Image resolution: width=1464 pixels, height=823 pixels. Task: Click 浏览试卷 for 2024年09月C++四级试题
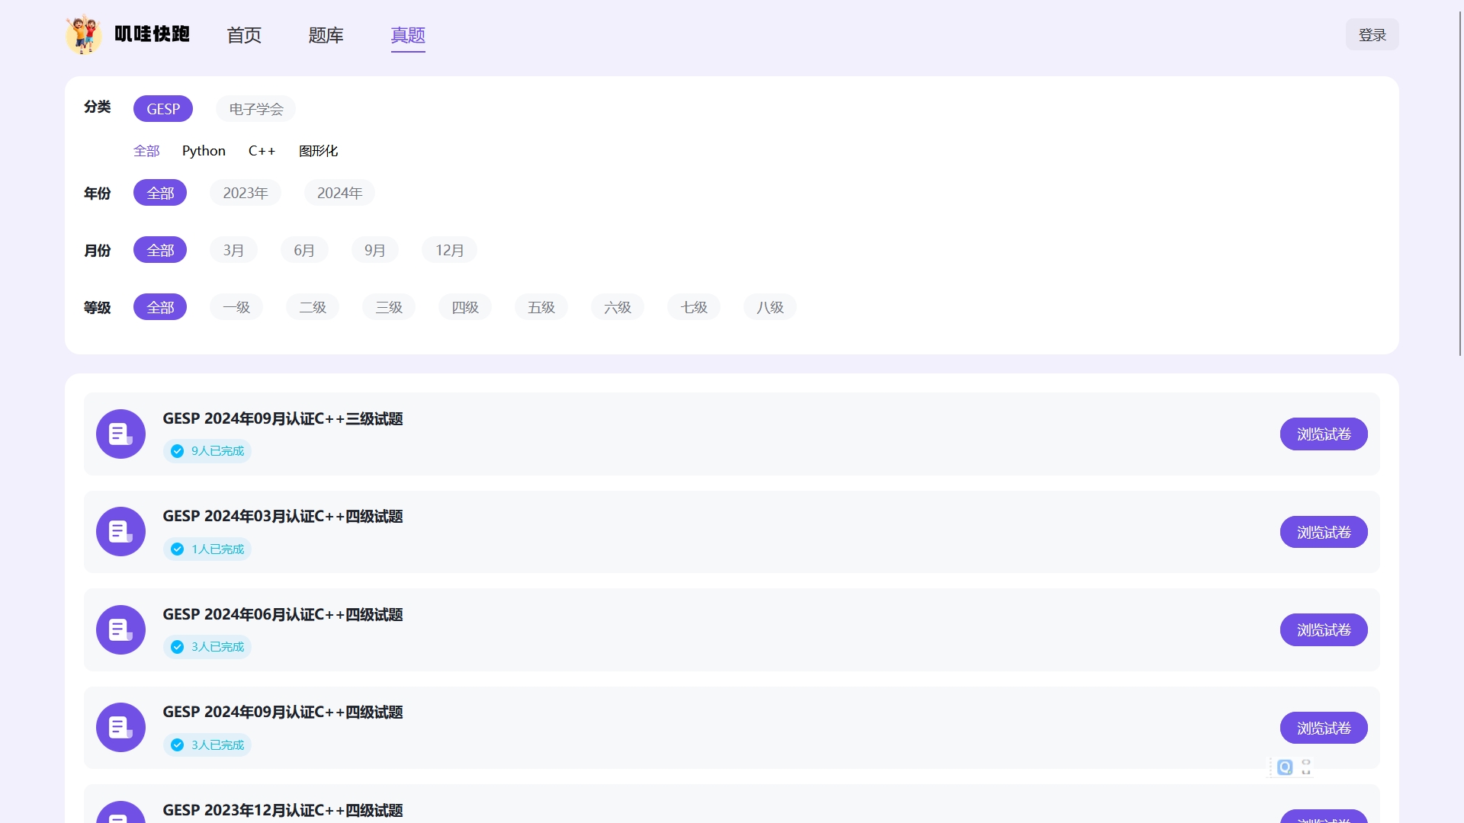[1324, 728]
